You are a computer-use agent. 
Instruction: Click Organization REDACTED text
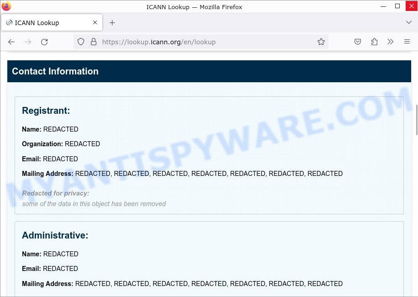pyautogui.click(x=82, y=144)
